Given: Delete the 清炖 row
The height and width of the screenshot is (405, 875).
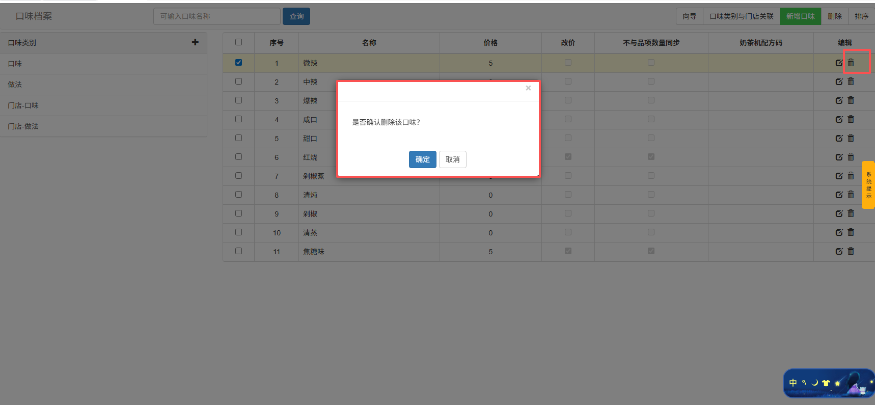Looking at the screenshot, I should coord(851,195).
